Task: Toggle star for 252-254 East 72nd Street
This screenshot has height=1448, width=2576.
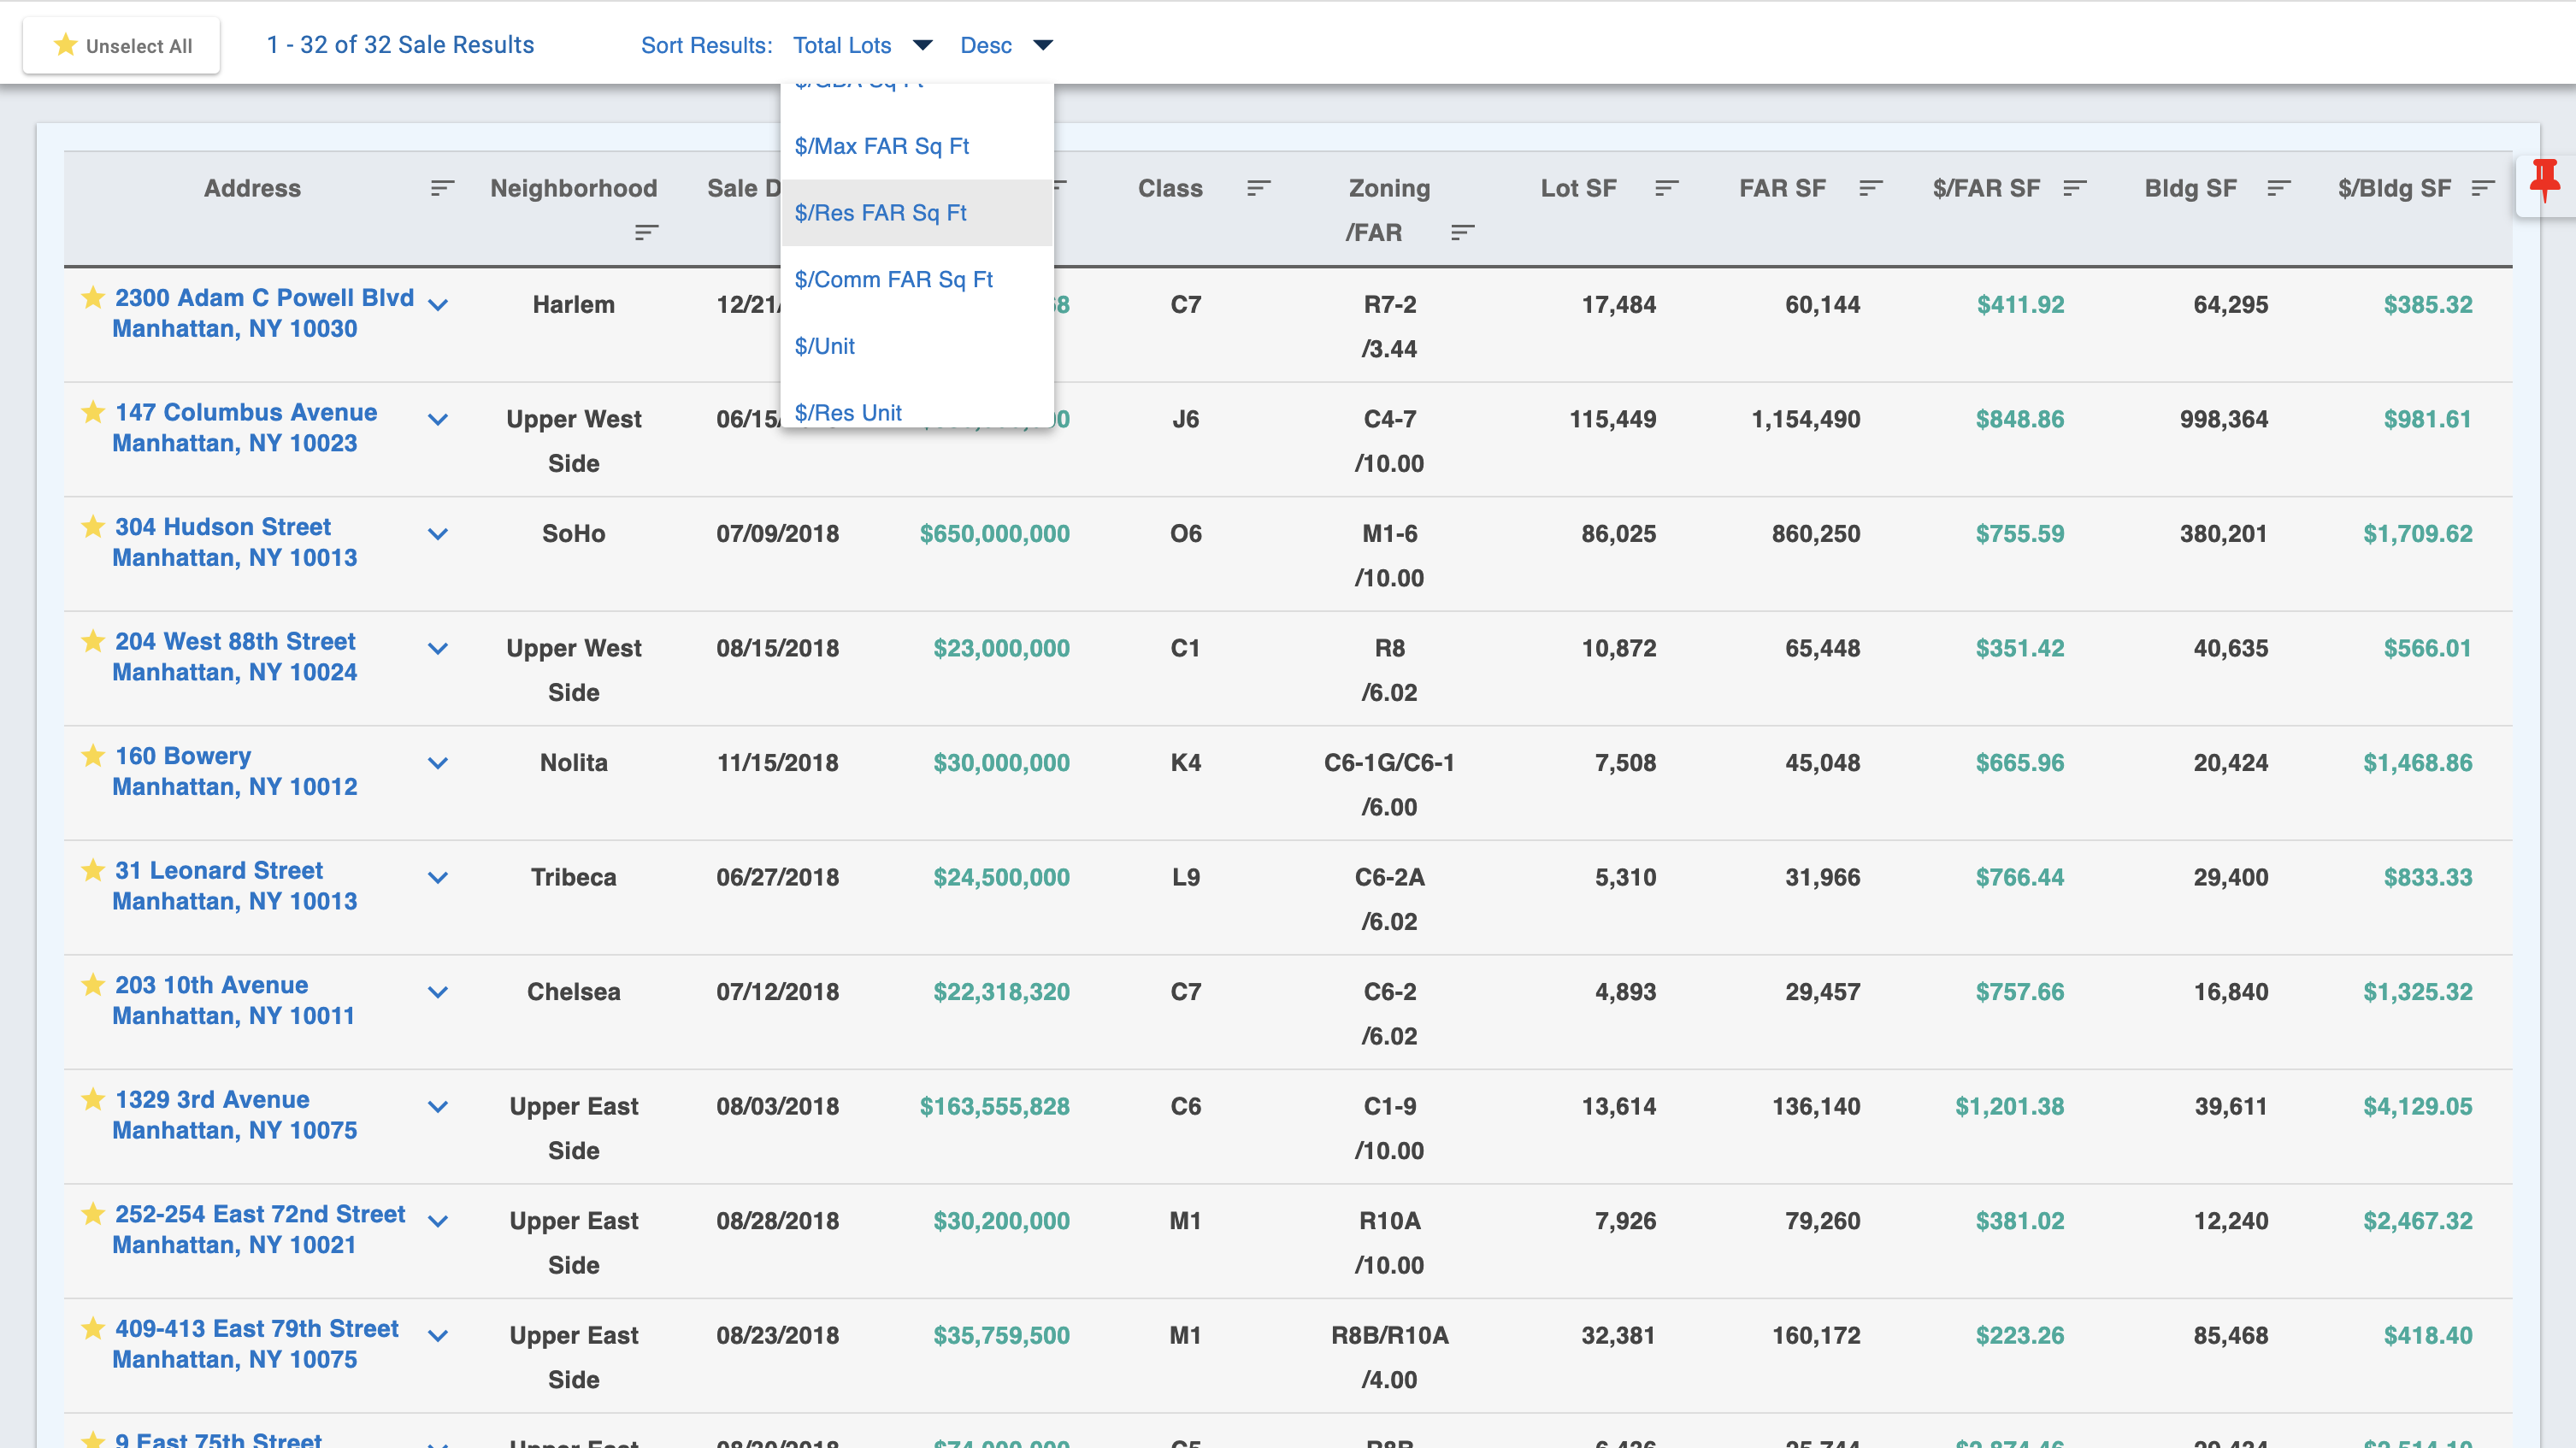Action: (93, 1212)
